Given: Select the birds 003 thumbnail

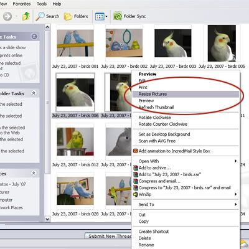Looking at the screenshot, I should tap(173, 43).
